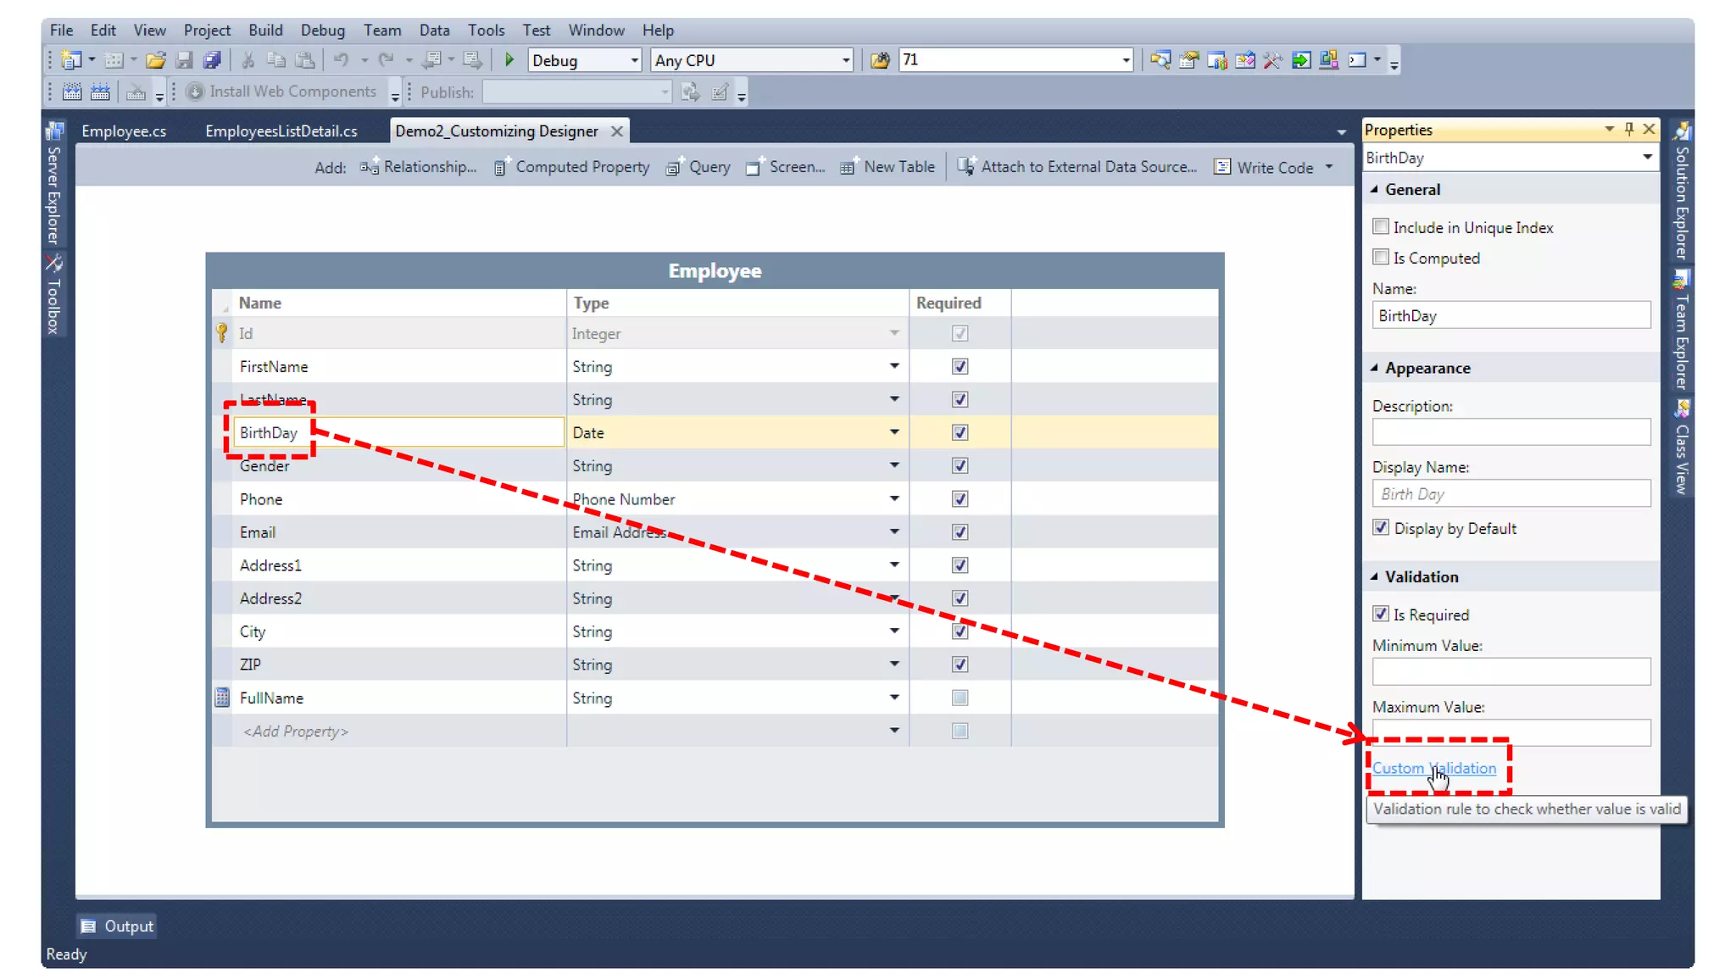
Task: Click the Open File folder icon
Action: (x=155, y=60)
